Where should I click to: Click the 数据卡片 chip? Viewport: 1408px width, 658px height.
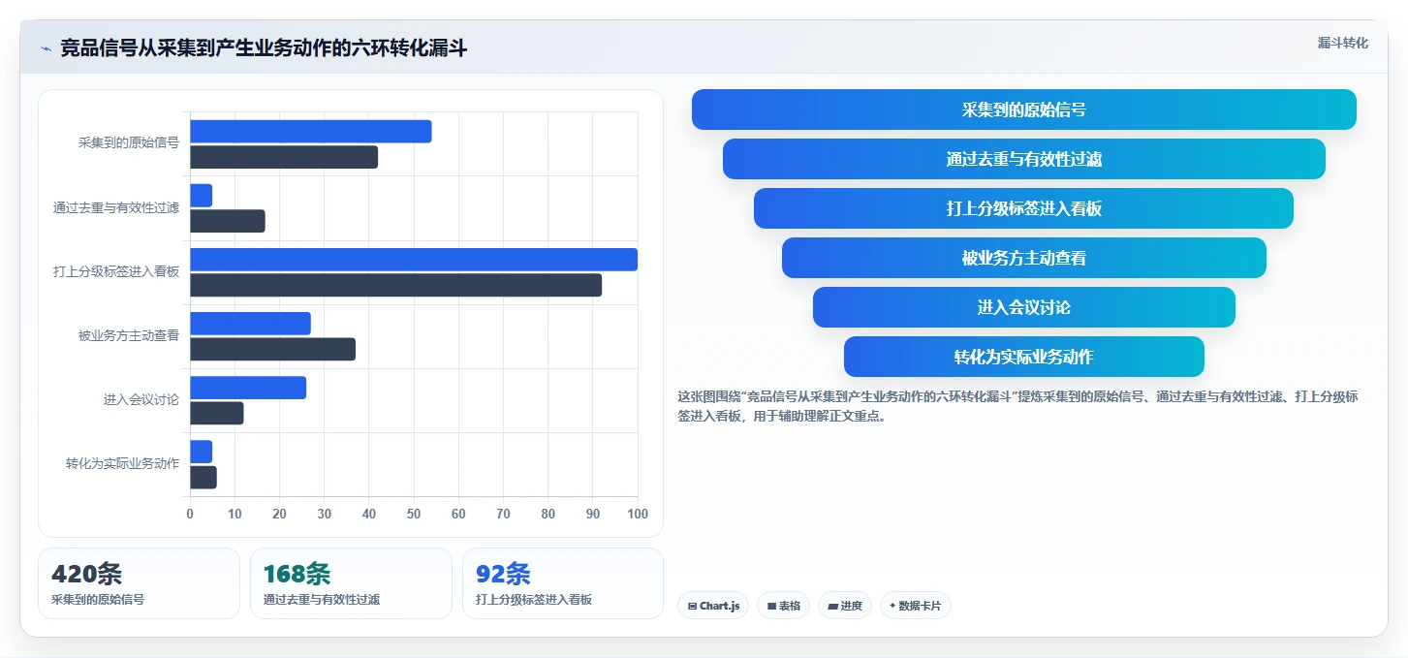point(916,606)
